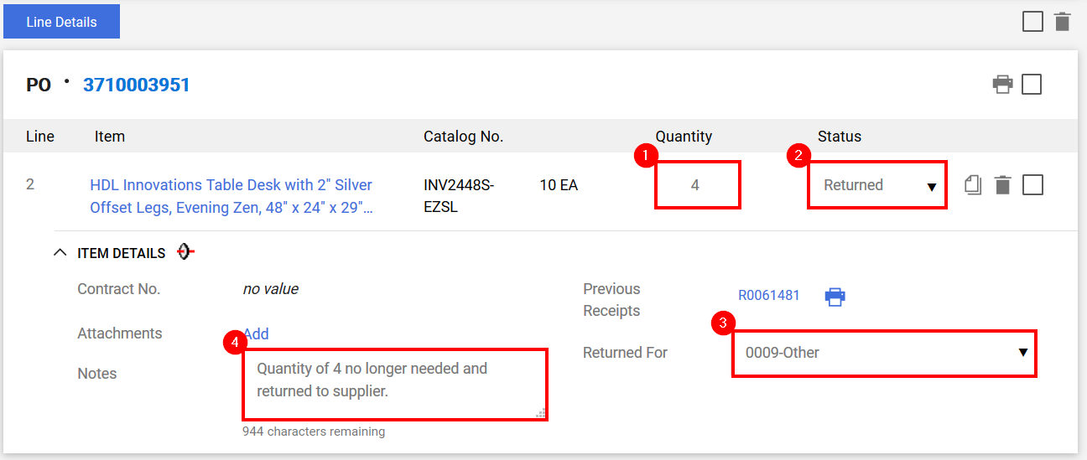
Task: Click the red icon beside ITEM DETAILS
Action: click(x=185, y=252)
